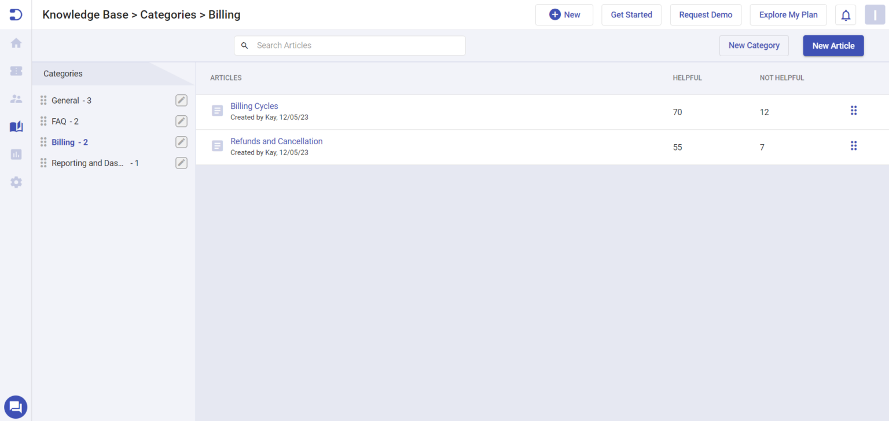This screenshot has width=889, height=421.
Task: Click inside the Search Articles field
Action: pyautogui.click(x=350, y=45)
